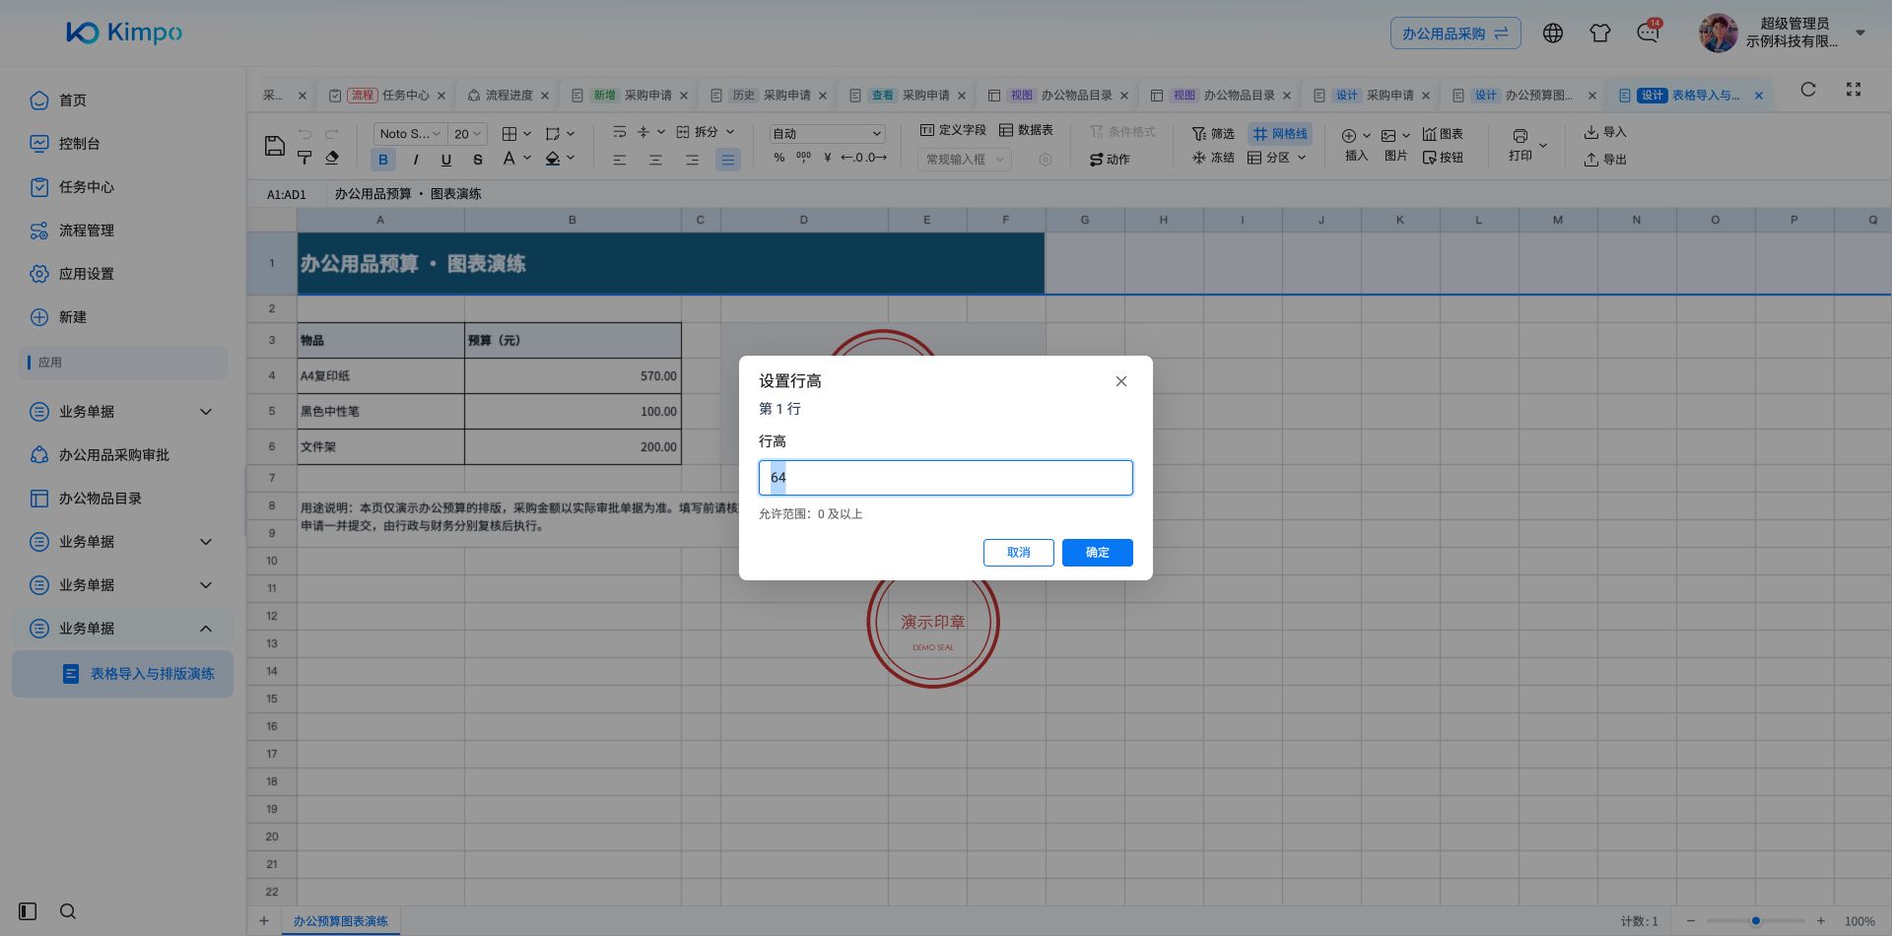This screenshot has width=1892, height=936.
Task: Click the 行高 input field
Action: pos(945,478)
